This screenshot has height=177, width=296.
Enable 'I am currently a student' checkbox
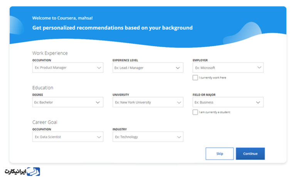[195, 112]
